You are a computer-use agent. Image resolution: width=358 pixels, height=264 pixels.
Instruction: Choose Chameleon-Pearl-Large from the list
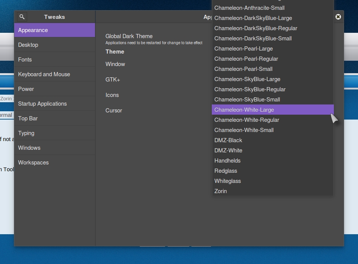click(243, 49)
